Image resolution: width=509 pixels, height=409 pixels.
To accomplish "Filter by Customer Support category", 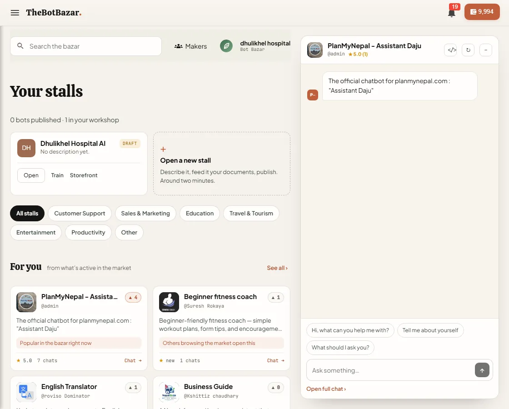I will coord(80,213).
